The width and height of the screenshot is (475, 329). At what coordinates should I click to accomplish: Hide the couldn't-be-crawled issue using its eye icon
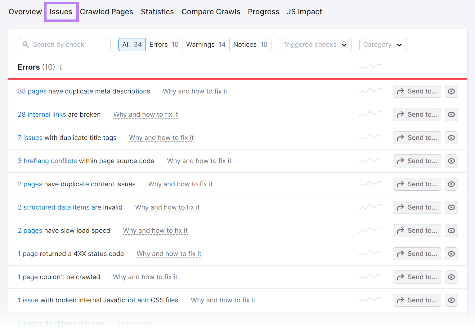pos(451,277)
